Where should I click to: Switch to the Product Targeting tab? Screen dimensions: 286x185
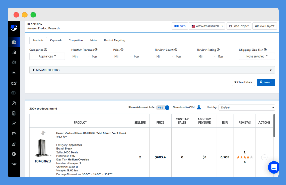point(114,41)
